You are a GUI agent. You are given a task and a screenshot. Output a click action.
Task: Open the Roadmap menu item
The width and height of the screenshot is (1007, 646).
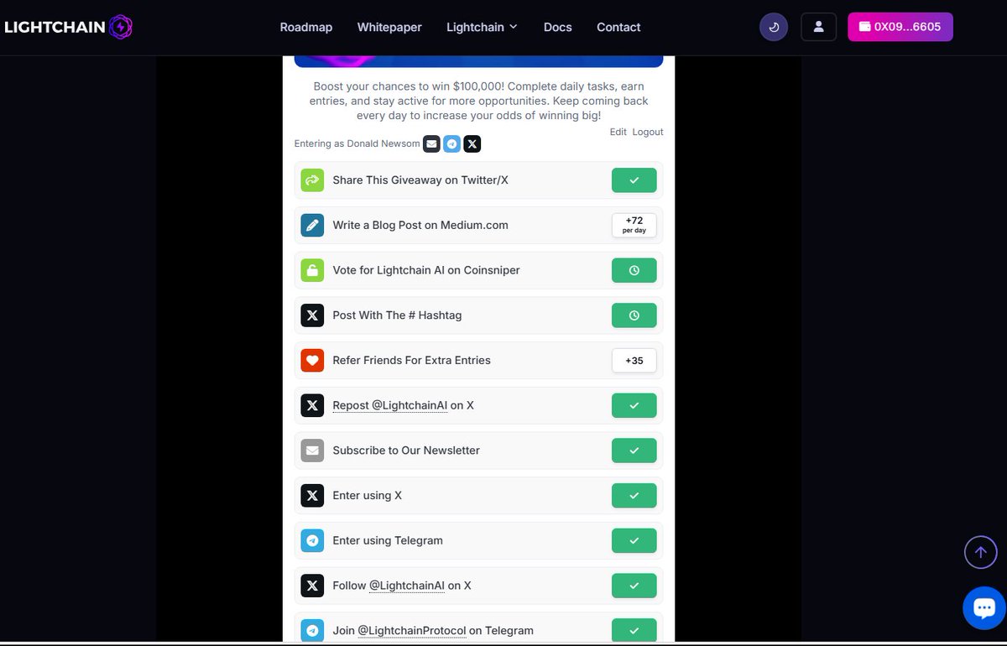(x=306, y=27)
